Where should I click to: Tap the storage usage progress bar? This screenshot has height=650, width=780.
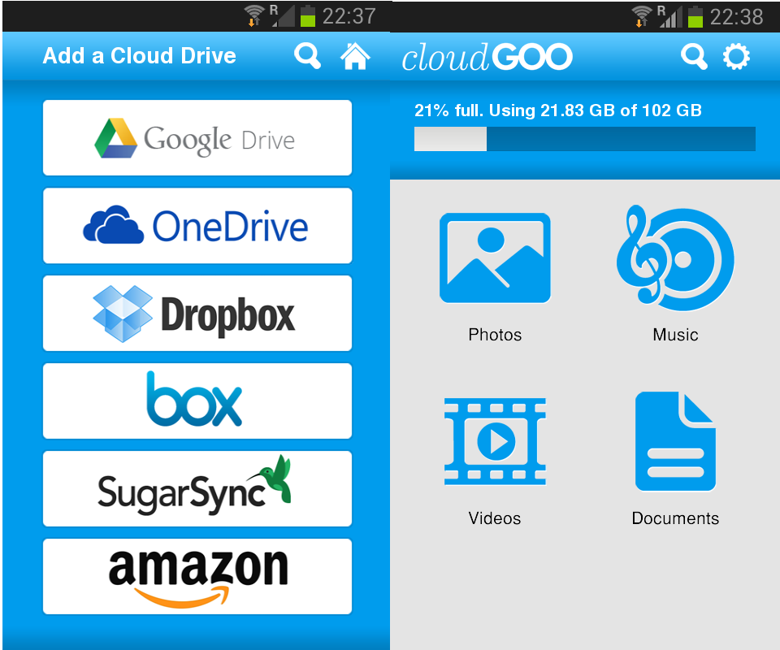585,139
